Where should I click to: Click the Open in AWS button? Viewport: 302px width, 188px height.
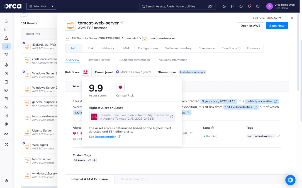tap(250, 26)
